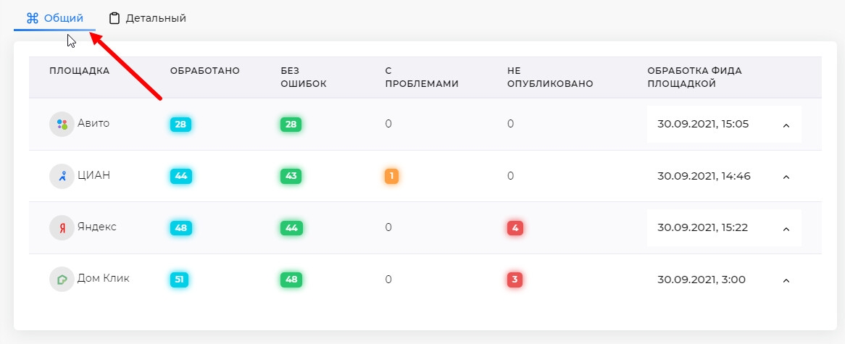The height and width of the screenshot is (344, 845).
Task: Click the Авито platform name
Action: click(x=93, y=123)
